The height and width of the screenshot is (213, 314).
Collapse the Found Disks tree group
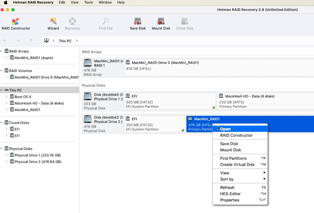(x=1, y=122)
